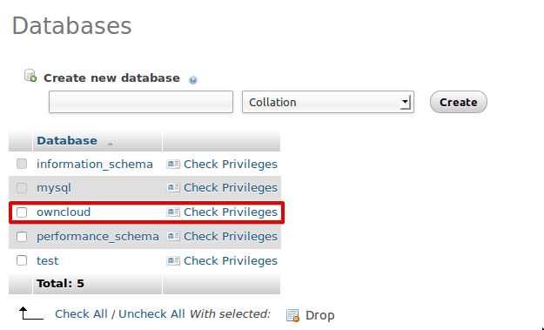
Task: Click the Create button
Action: tap(459, 102)
